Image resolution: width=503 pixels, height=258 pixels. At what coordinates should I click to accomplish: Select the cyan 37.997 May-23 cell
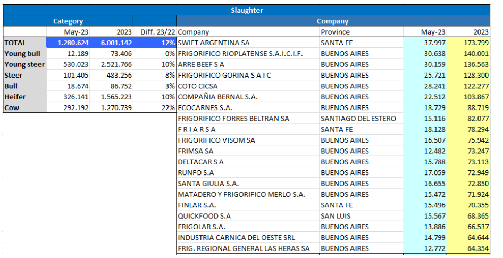click(425, 43)
